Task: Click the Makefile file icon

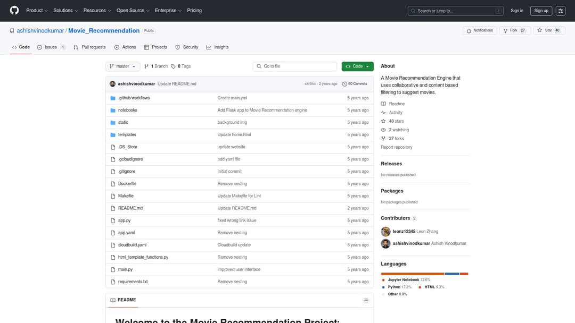Action: [x=113, y=196]
